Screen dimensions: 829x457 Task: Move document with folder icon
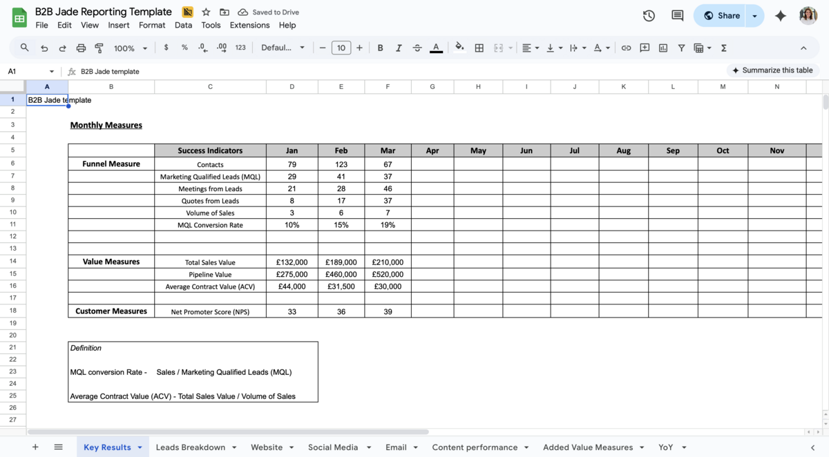[225, 12]
